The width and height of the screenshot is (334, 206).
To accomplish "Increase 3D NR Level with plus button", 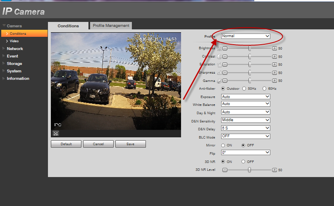I will pyautogui.click(x=274, y=170).
